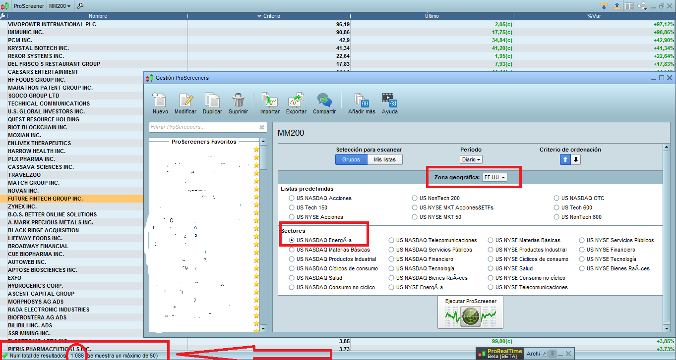Select the US Tech 150 list

tap(292, 207)
